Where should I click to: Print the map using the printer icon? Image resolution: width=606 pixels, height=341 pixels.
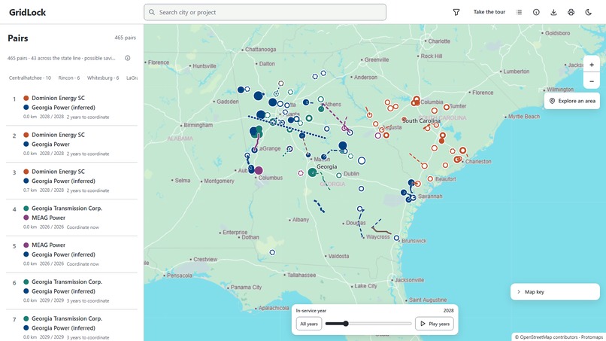571,12
